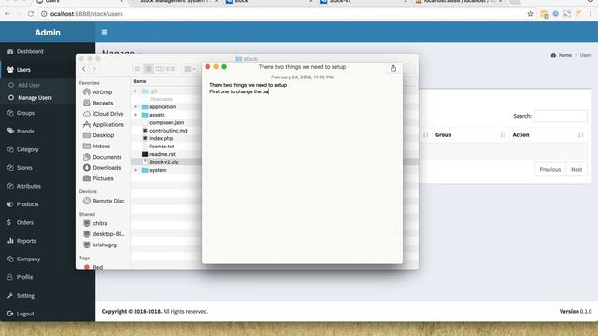This screenshot has width=598, height=336.
Task: Open Groups in admin sidebar
Action: (x=25, y=113)
